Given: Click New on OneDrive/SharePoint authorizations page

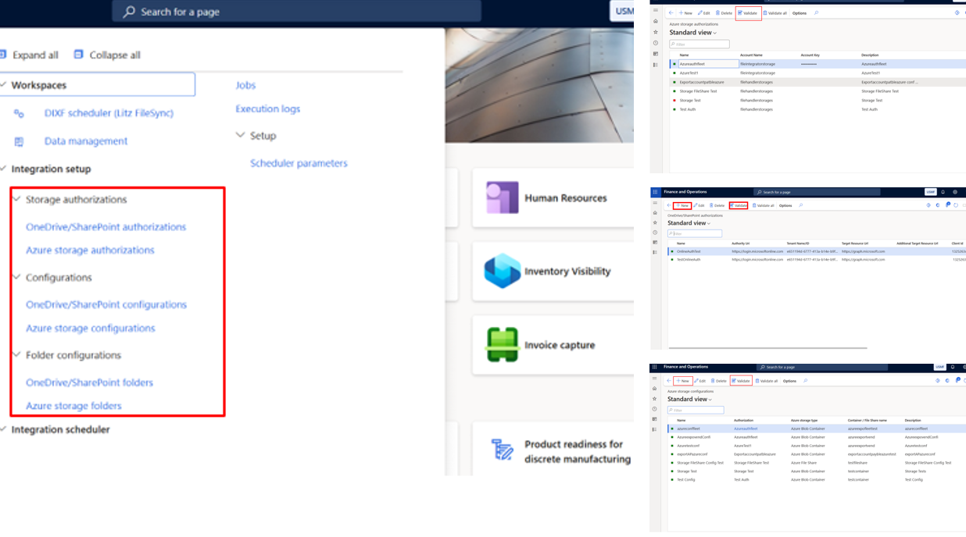Looking at the screenshot, I should coord(682,206).
